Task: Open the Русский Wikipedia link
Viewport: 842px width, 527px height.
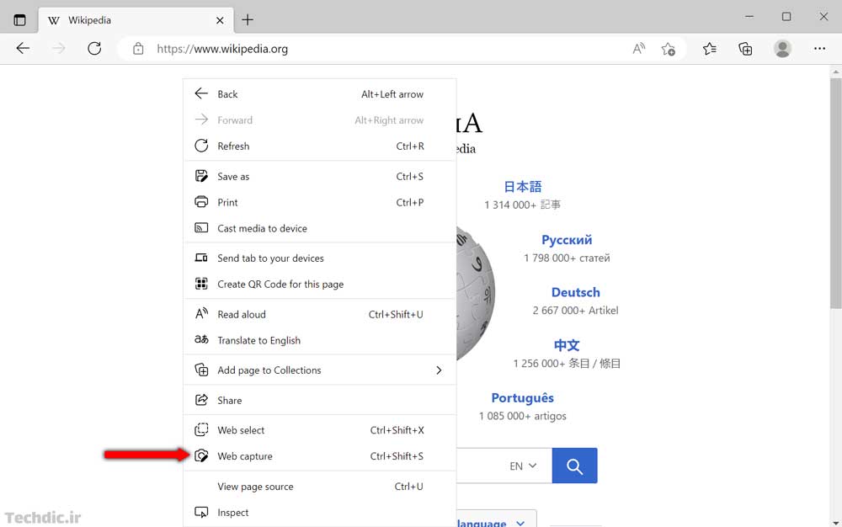Action: point(567,240)
